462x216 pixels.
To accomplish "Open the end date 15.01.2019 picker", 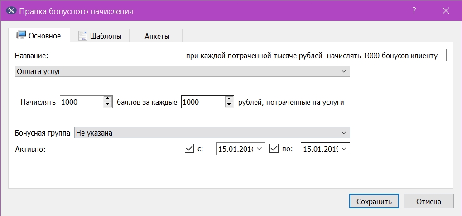I will pos(343,149).
